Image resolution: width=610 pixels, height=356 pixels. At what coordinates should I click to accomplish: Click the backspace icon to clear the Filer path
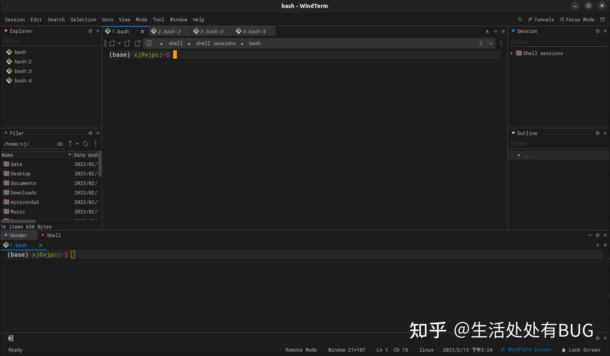(x=59, y=144)
